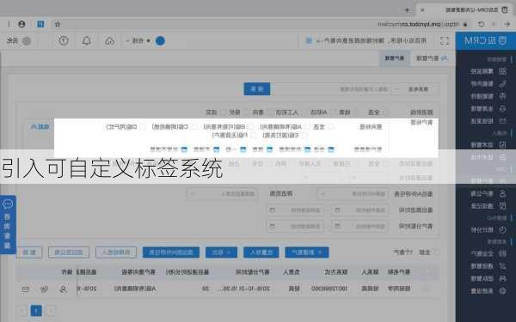The height and width of the screenshot is (322, 516).
Task: Check the C级(明确拒绝) tag checkbox
Action: pyautogui.click(x=194, y=127)
